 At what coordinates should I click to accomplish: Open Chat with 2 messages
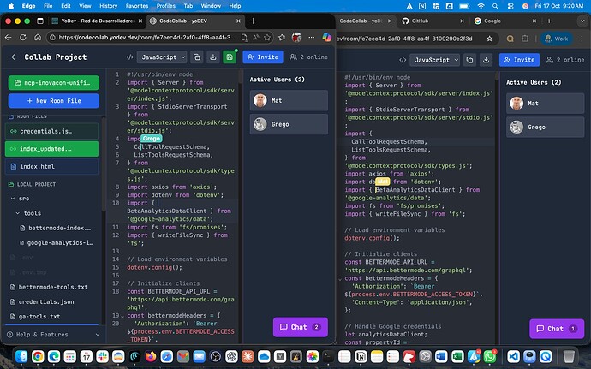(301, 327)
